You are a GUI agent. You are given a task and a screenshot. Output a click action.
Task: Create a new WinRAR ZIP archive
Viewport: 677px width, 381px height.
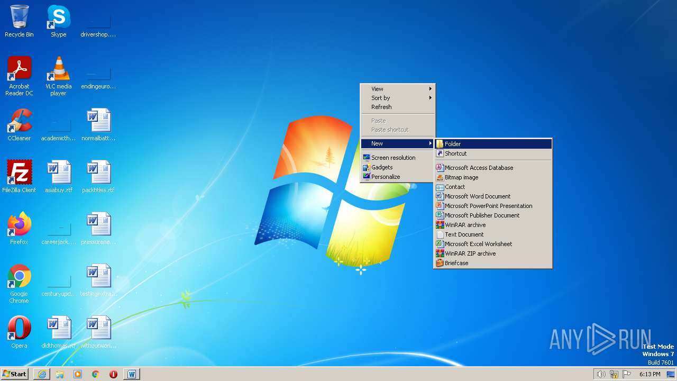point(493,253)
